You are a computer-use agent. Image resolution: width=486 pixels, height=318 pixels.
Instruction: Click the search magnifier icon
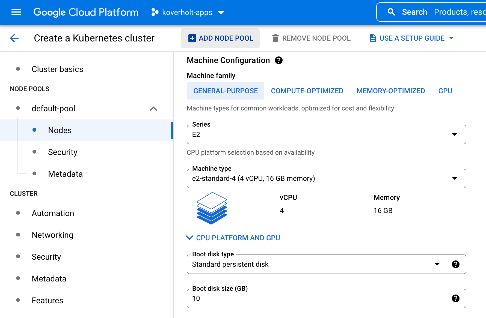(391, 12)
